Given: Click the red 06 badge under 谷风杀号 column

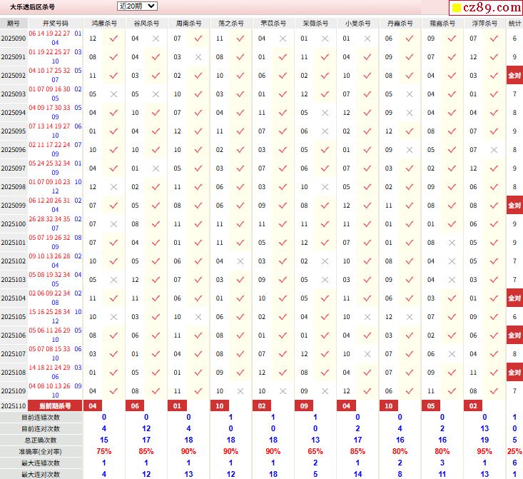Looking at the screenshot, I should (135, 406).
